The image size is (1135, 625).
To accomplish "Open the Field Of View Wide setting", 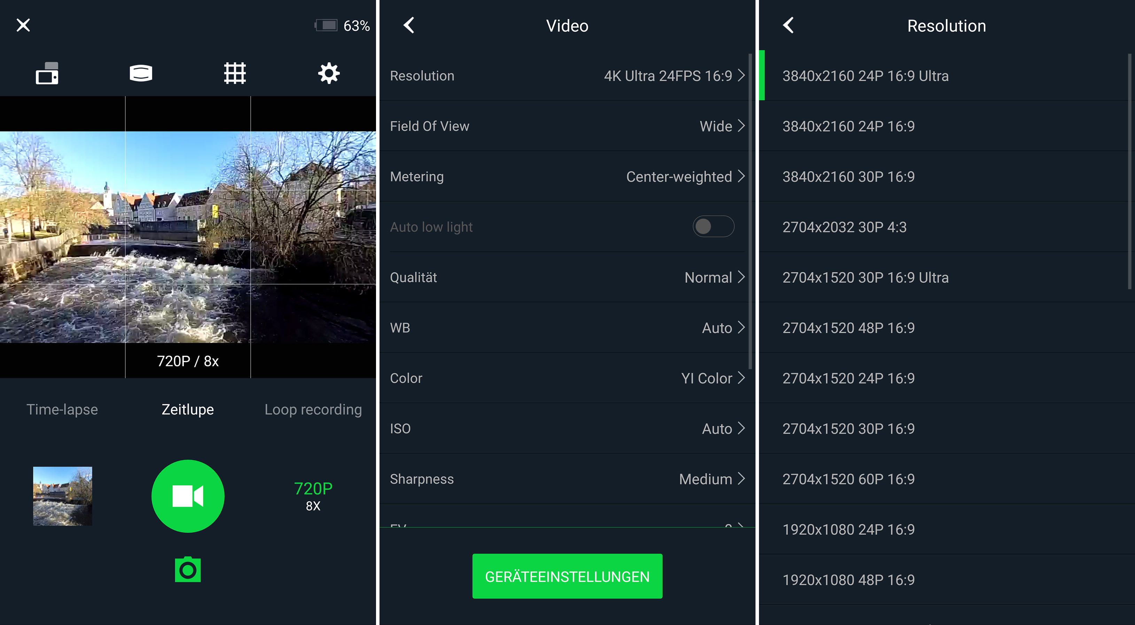I will click(566, 126).
